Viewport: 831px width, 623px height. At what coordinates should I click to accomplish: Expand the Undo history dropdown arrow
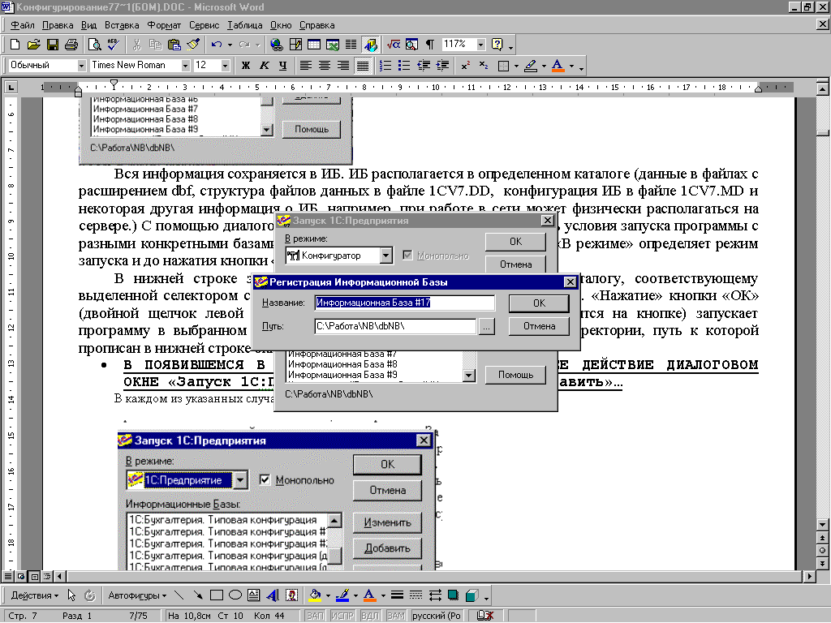tap(230, 45)
